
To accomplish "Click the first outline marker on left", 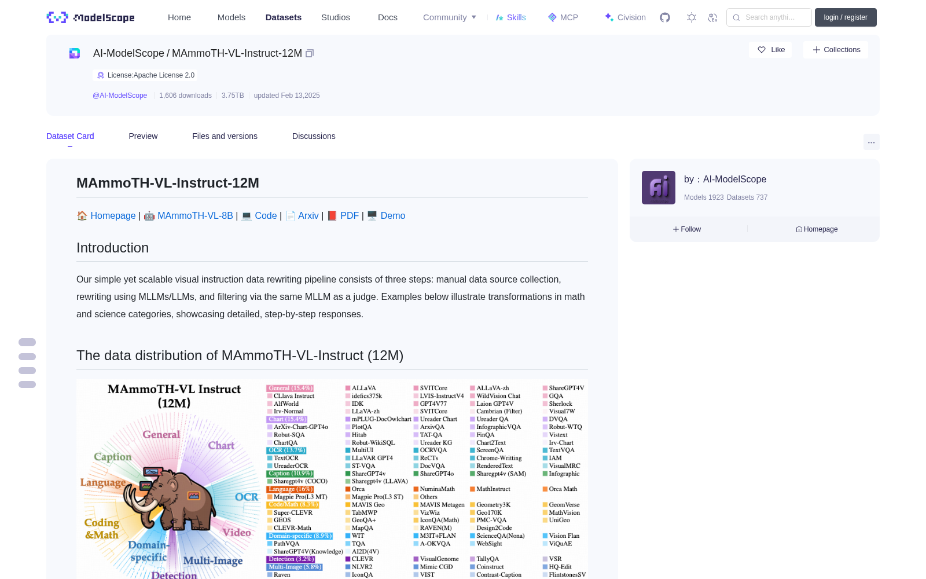I will coord(27,342).
